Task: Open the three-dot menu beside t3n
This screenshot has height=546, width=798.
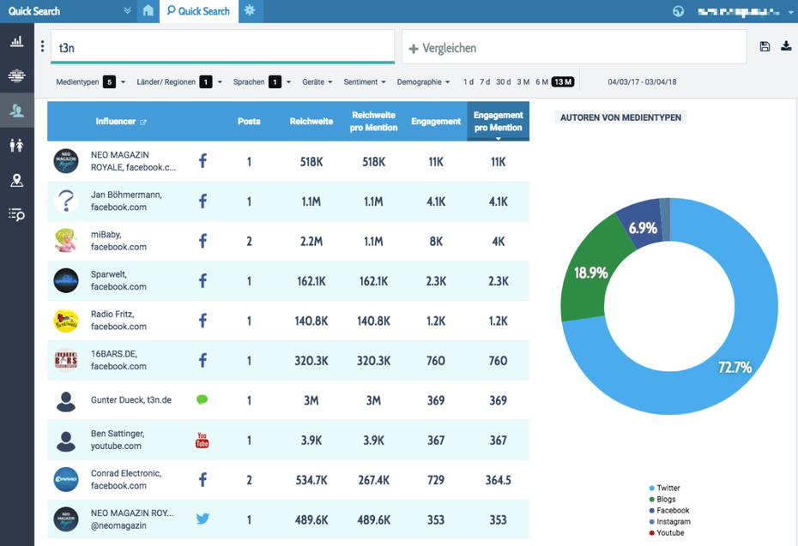Action: coord(42,47)
